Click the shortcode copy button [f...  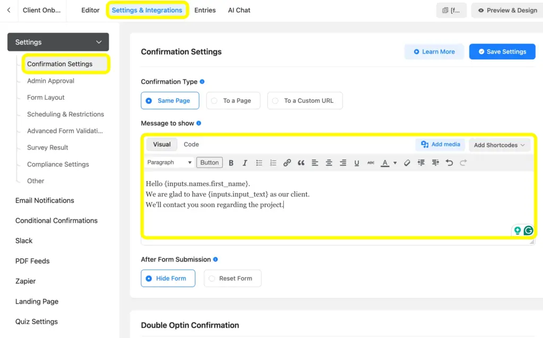tap(451, 11)
